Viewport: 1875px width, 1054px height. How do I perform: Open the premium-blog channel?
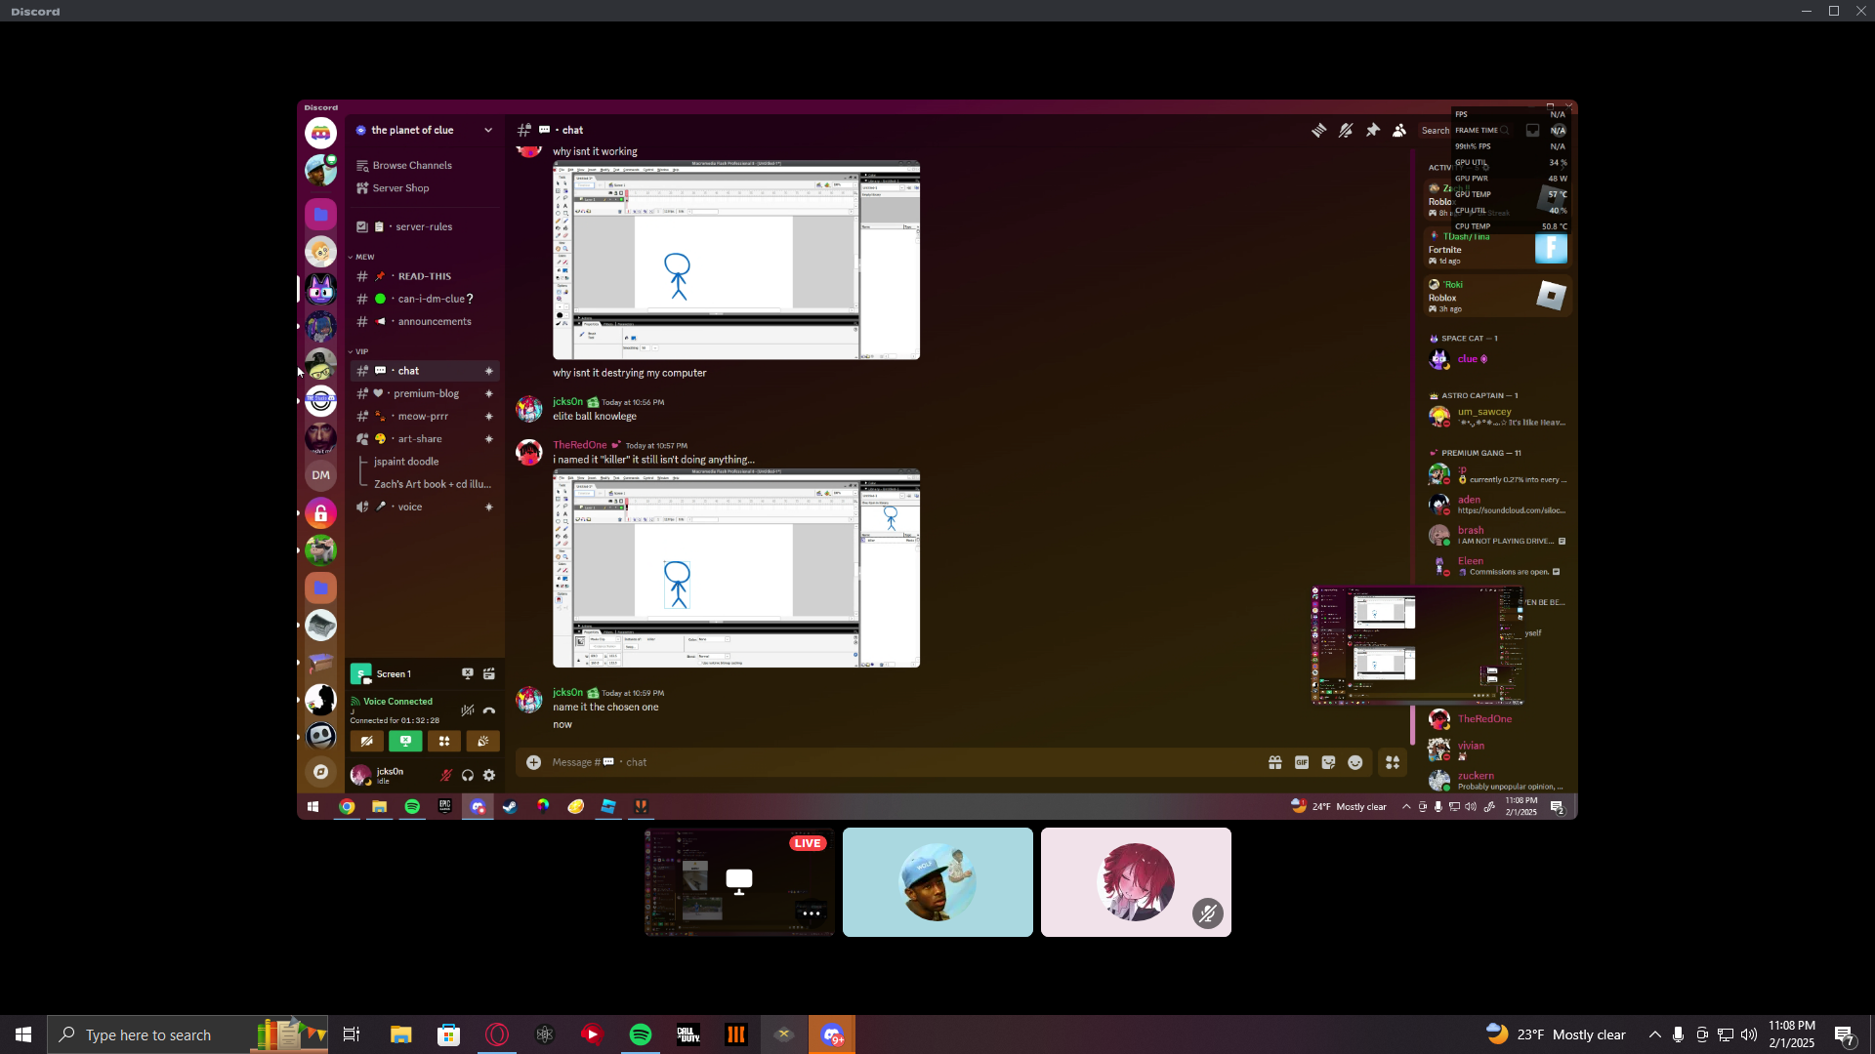point(426,393)
